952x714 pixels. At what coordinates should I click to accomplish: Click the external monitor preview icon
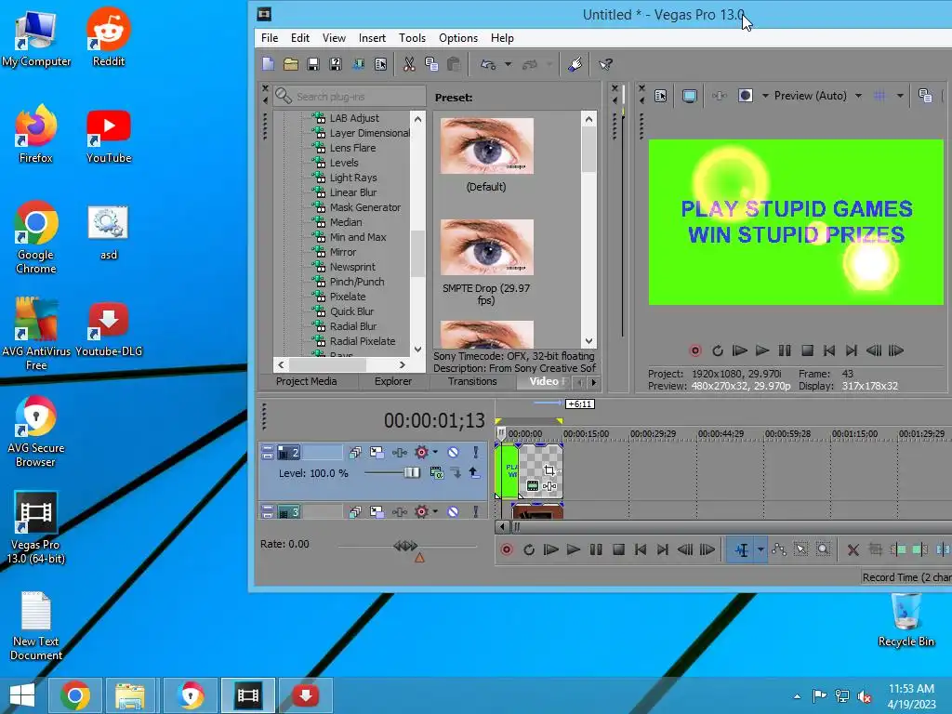[x=689, y=96]
